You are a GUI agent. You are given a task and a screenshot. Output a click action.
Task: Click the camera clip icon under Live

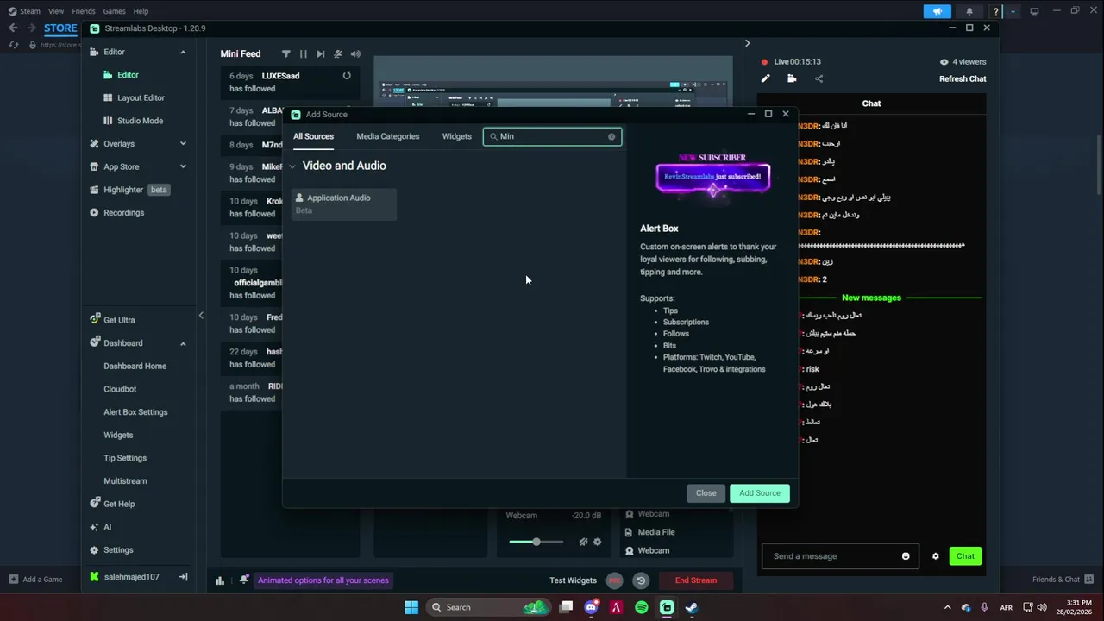click(x=792, y=78)
